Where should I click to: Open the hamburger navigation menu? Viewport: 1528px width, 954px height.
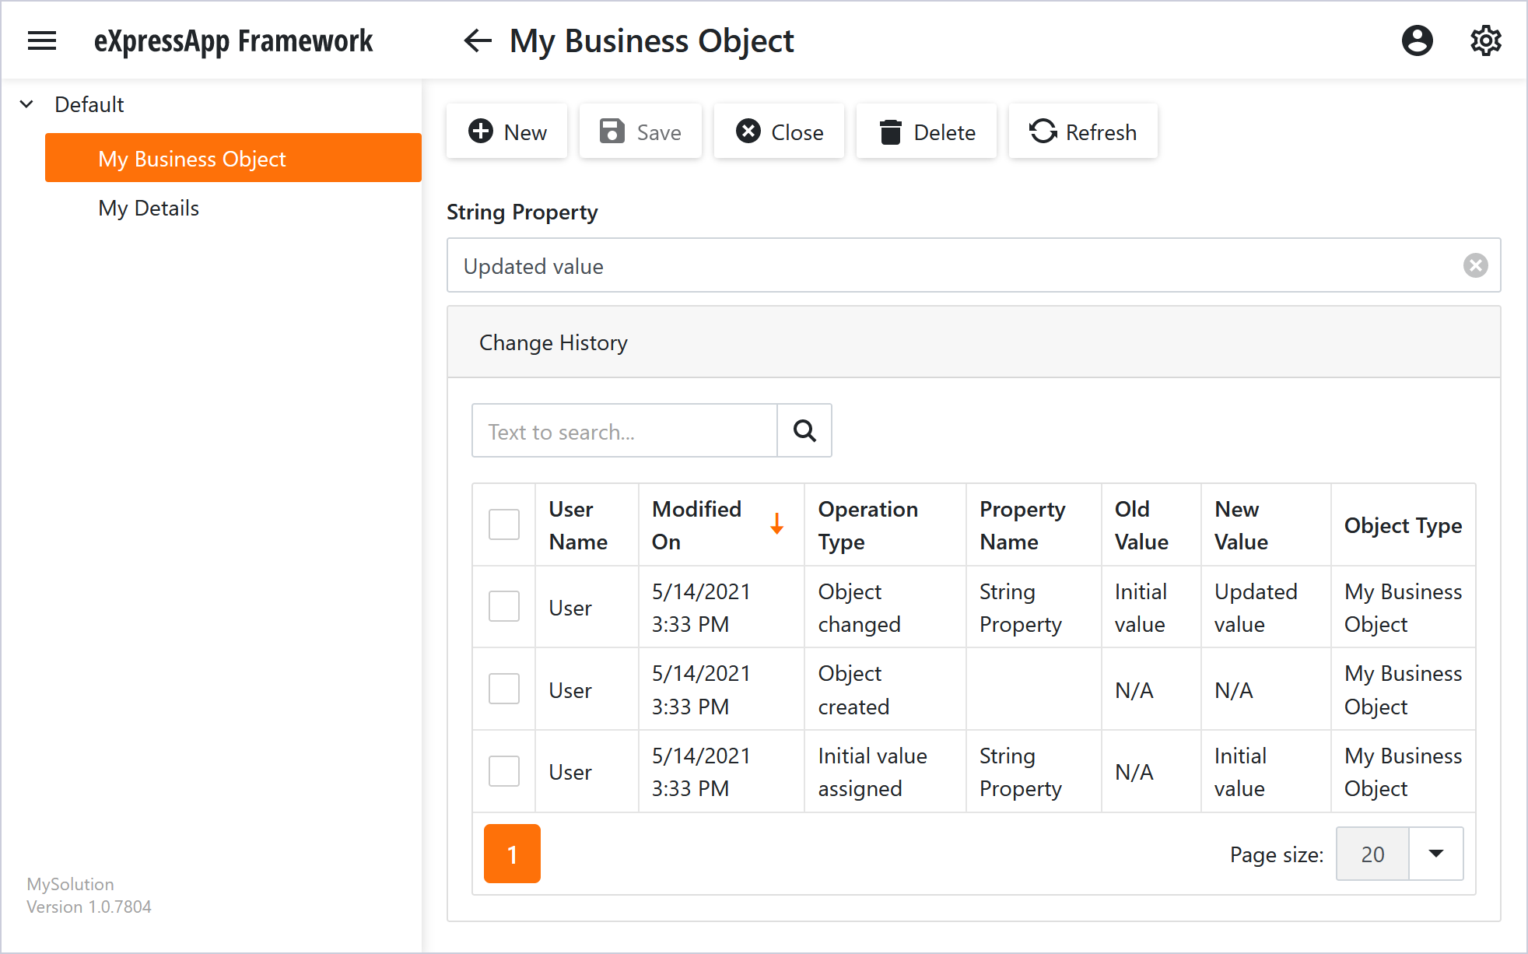click(42, 40)
